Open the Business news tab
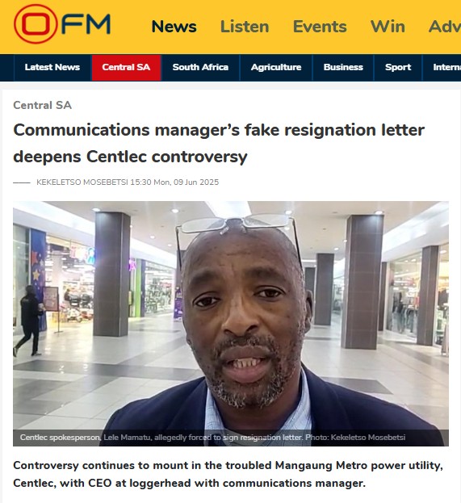Image resolution: width=461 pixels, height=503 pixels. (343, 67)
